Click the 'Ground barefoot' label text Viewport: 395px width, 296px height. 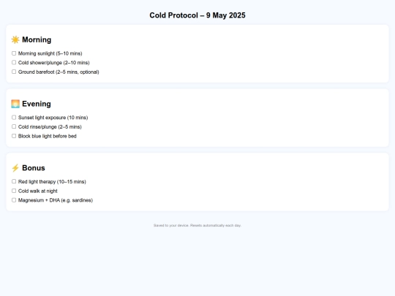tap(59, 72)
